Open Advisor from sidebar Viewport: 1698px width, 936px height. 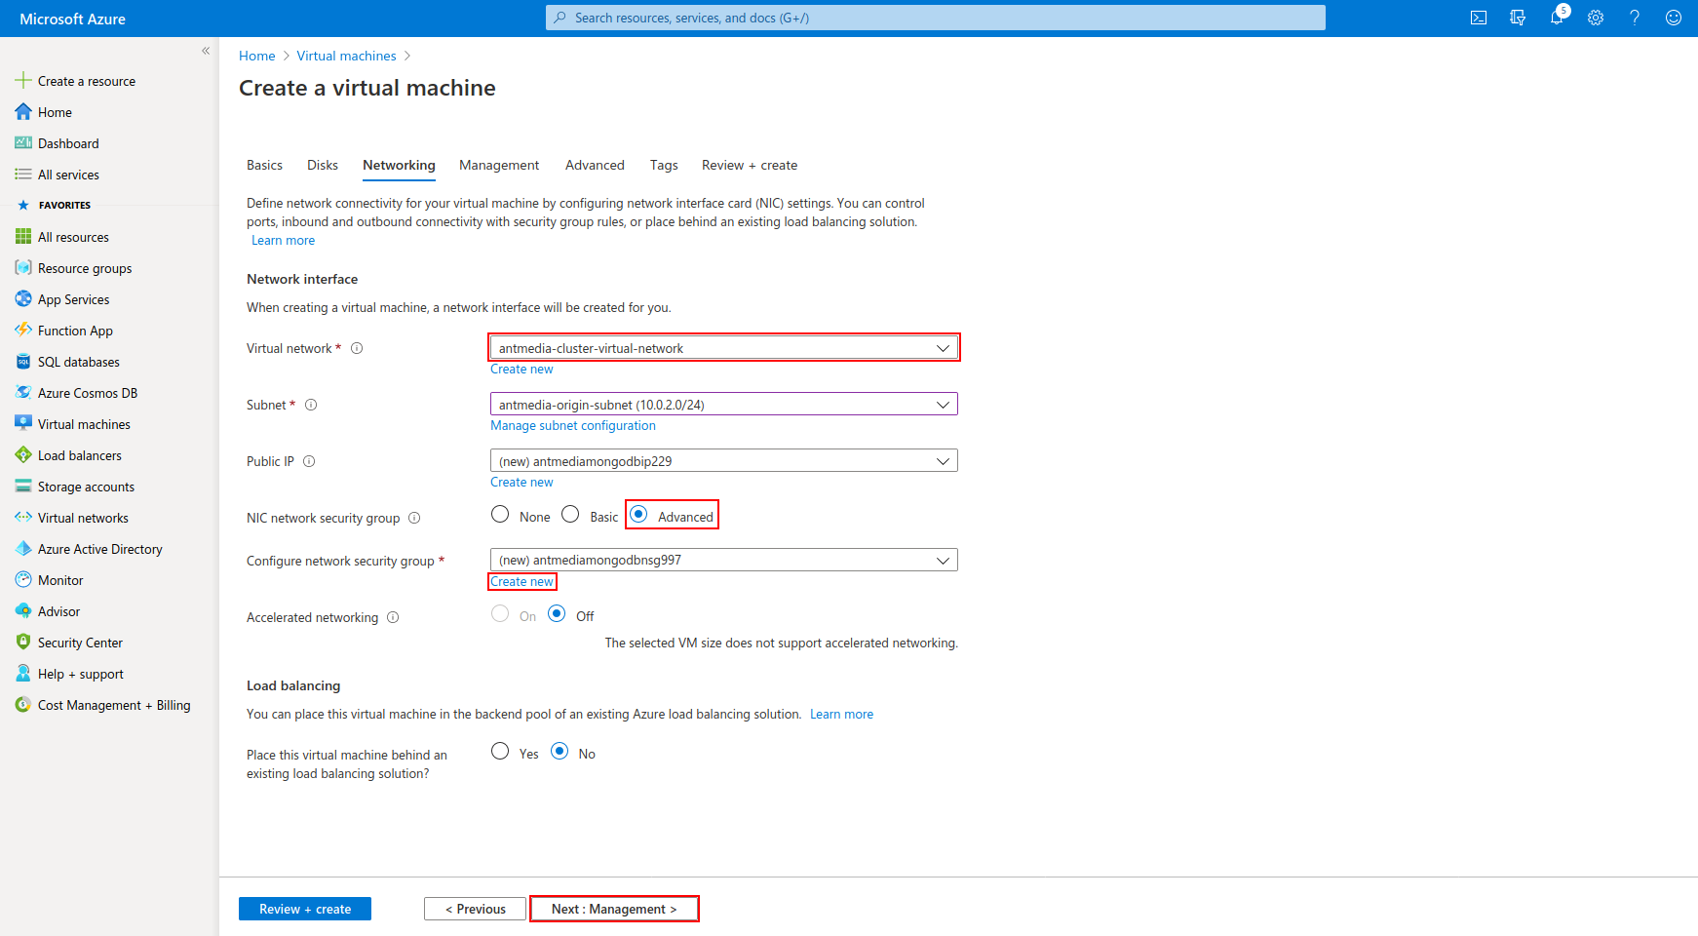pyautogui.click(x=58, y=611)
